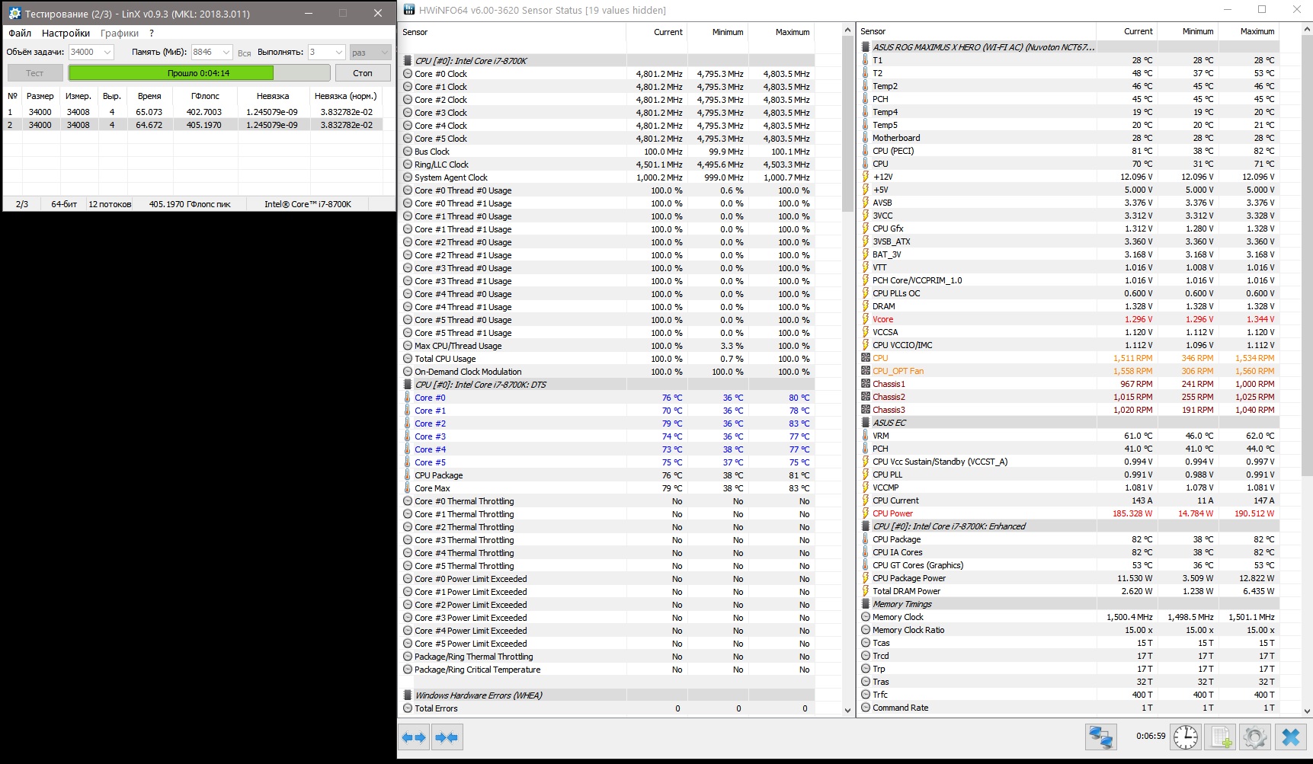Open the 'раз' units dropdown

point(370,52)
